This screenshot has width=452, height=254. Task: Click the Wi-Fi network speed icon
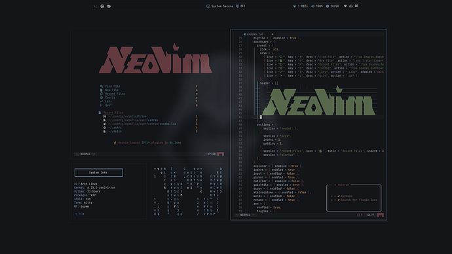pyautogui.click(x=294, y=6)
